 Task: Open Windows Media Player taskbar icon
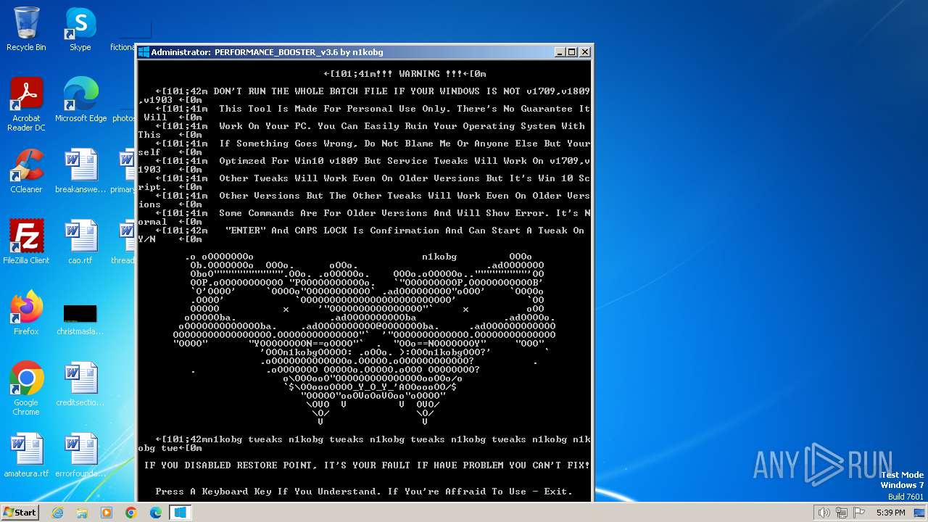tap(107, 513)
